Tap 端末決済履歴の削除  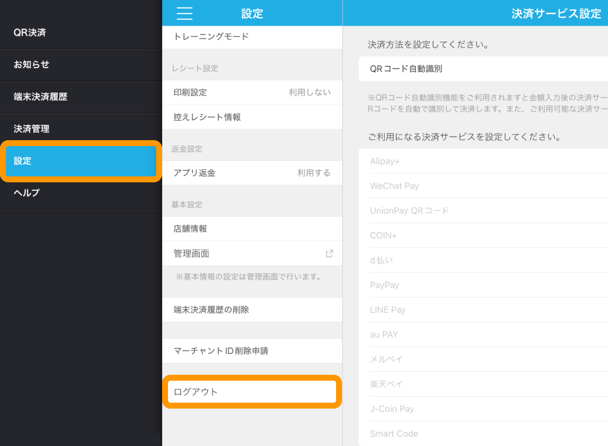pyautogui.click(x=252, y=310)
